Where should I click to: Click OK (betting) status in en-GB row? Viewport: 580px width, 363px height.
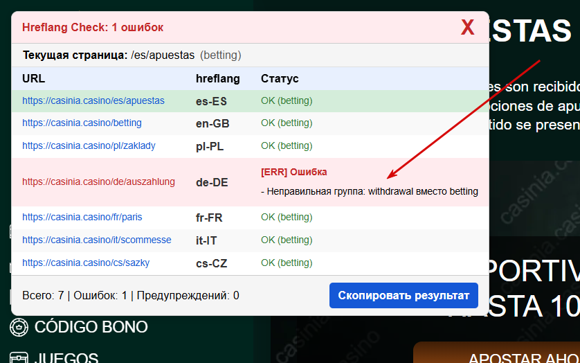[287, 123]
